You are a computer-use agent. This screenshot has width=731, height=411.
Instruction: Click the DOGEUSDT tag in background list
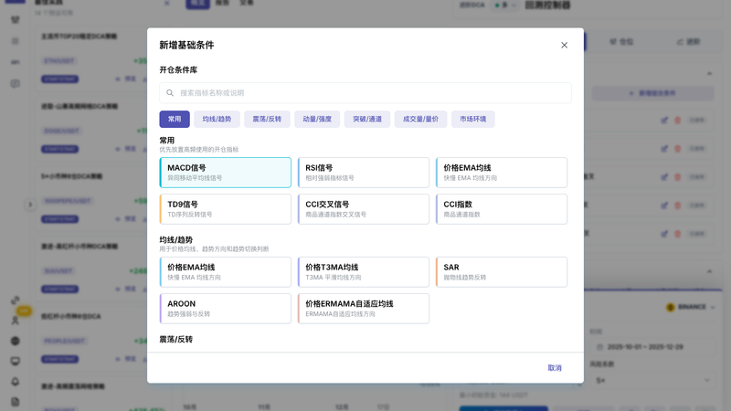coord(61,131)
